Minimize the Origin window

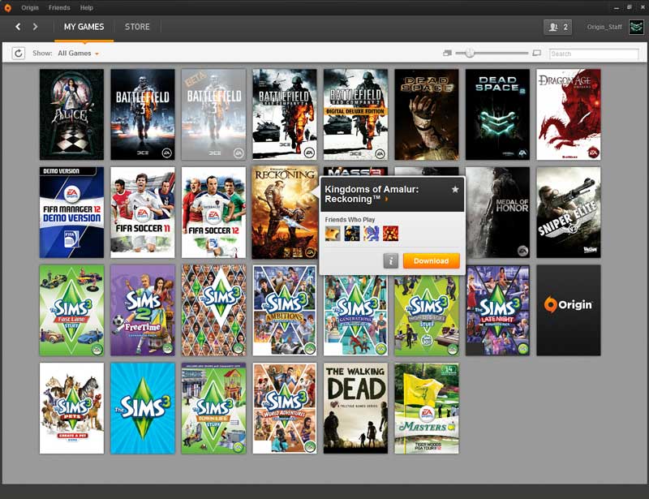tap(617, 8)
